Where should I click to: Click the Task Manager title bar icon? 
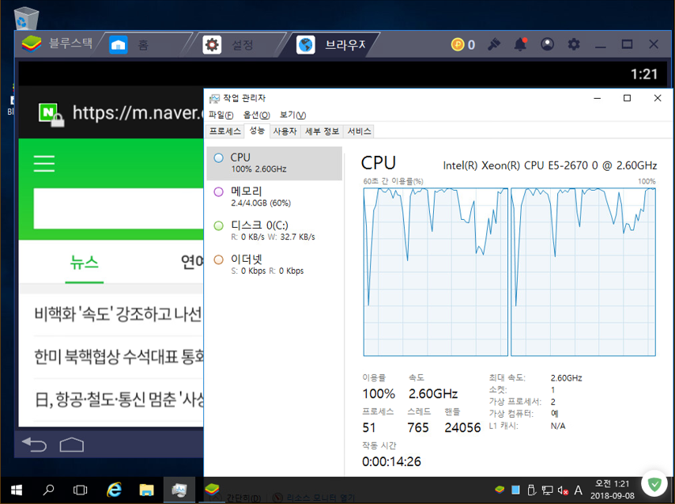[214, 99]
